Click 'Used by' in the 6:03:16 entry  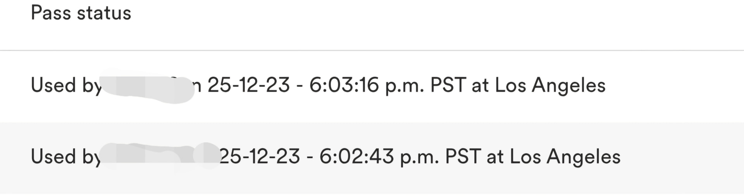point(66,85)
